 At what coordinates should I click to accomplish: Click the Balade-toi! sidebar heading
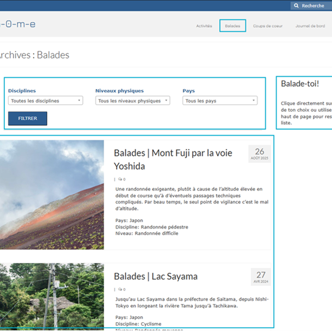point(300,84)
